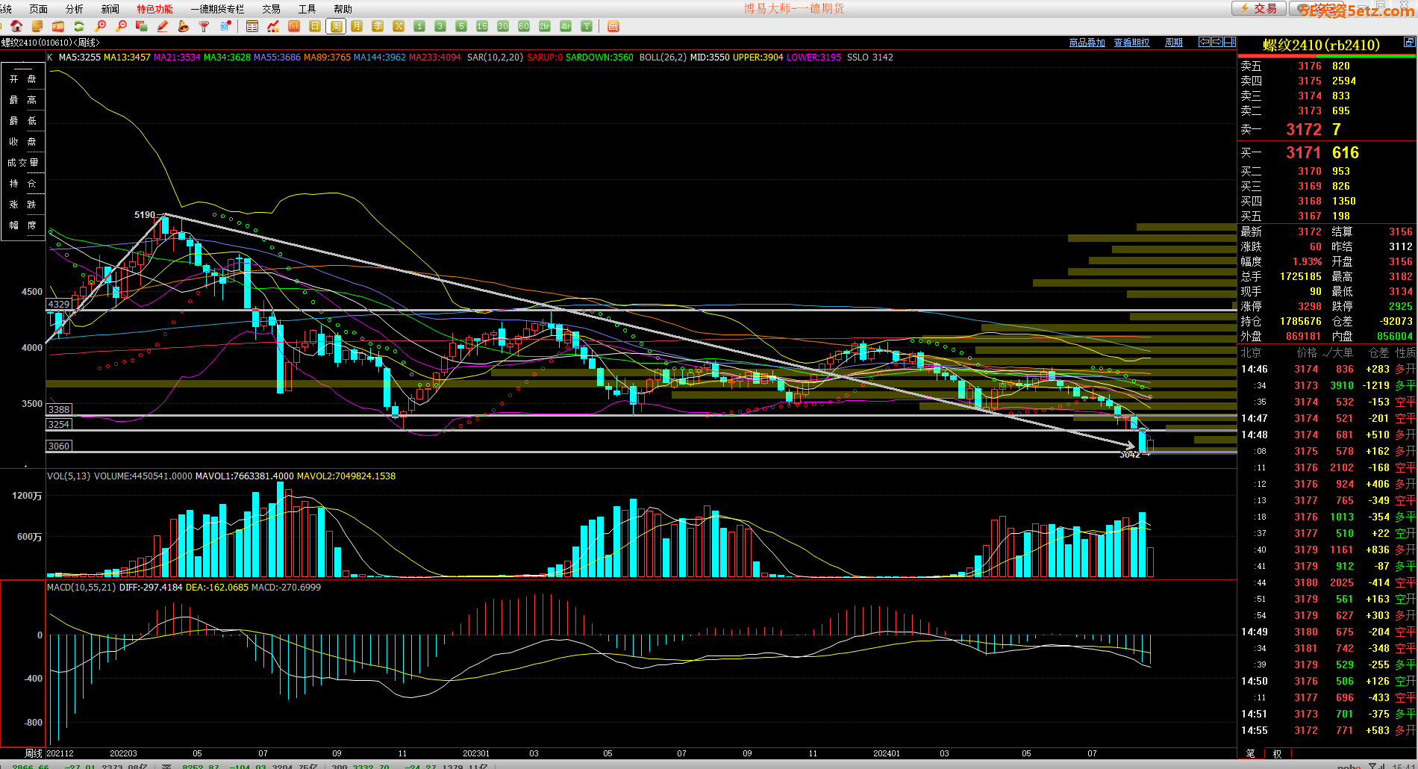This screenshot has width=1418, height=769.
Task: Click the 交易 trade button
Action: pos(1258,8)
